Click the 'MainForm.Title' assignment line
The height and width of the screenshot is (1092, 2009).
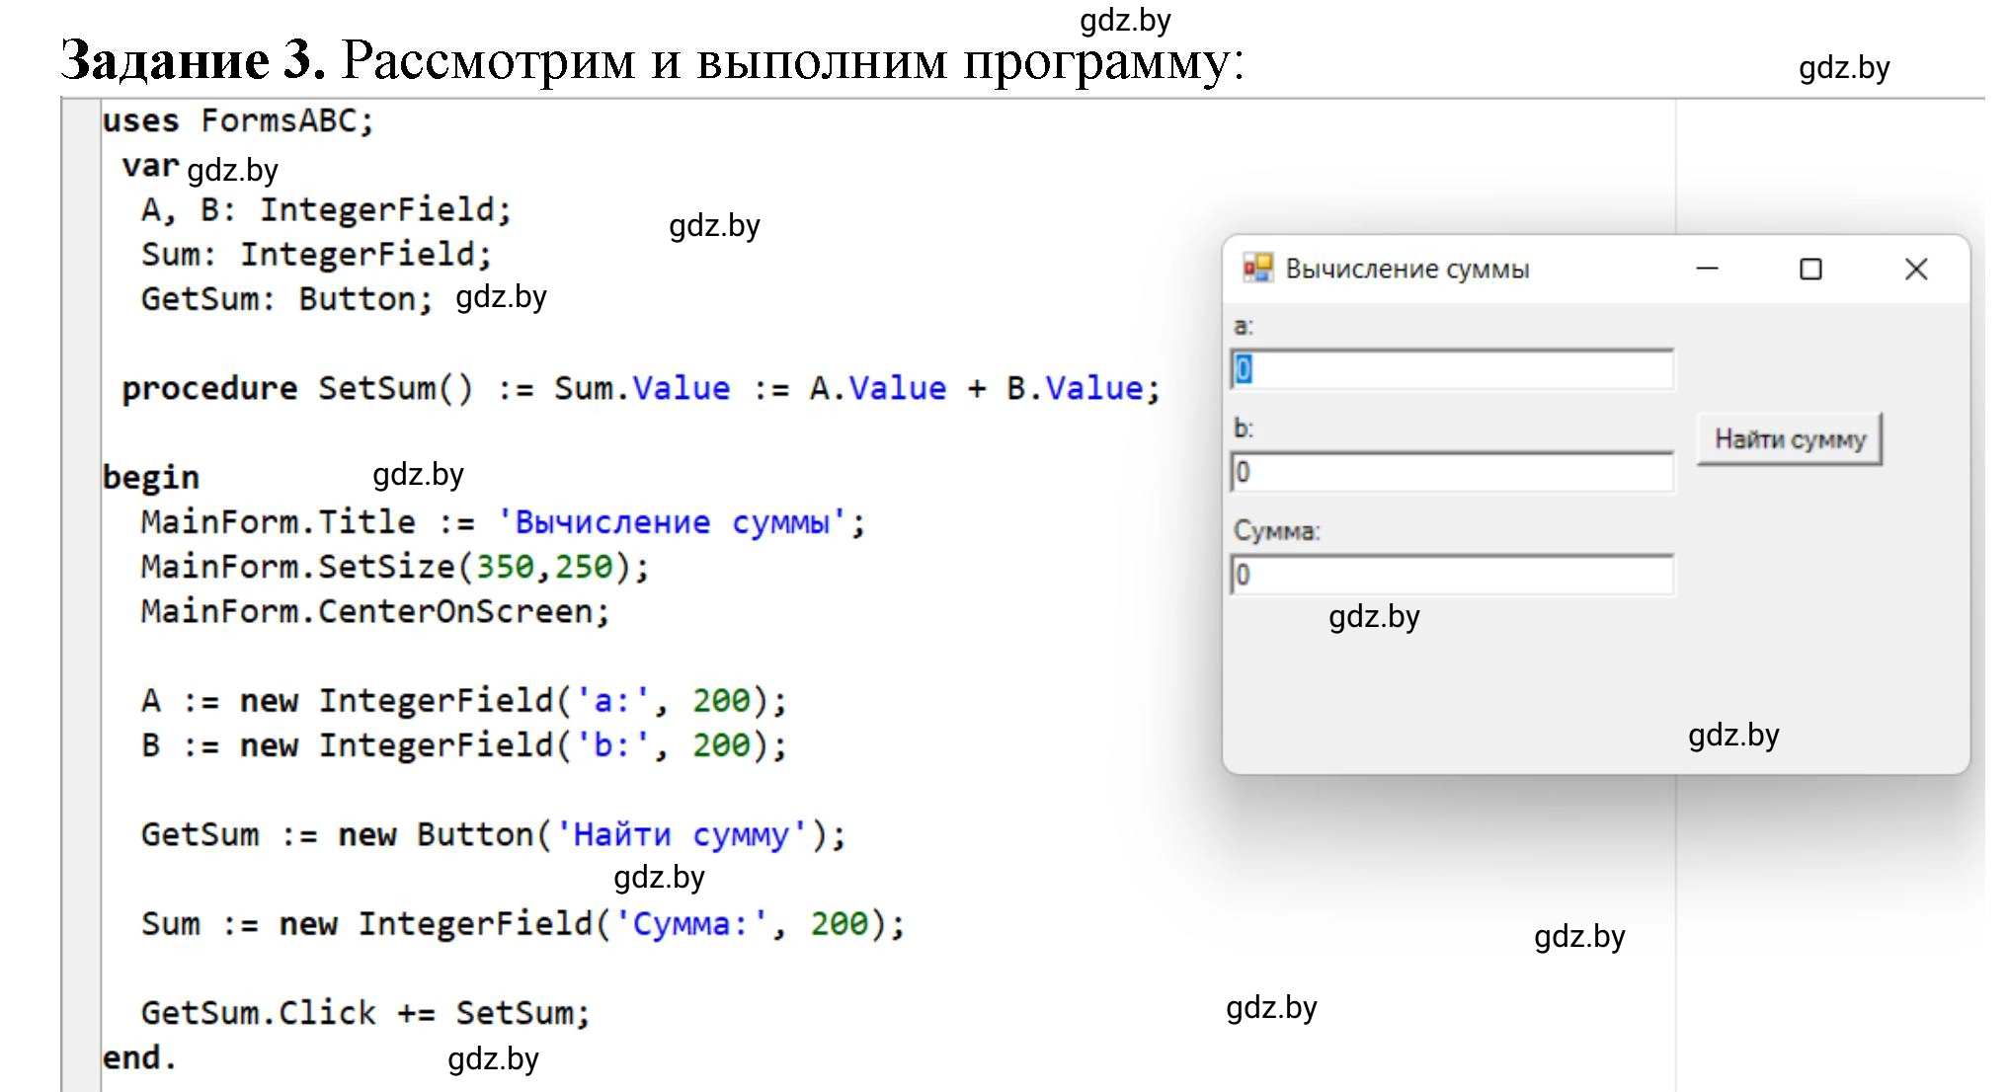503,522
